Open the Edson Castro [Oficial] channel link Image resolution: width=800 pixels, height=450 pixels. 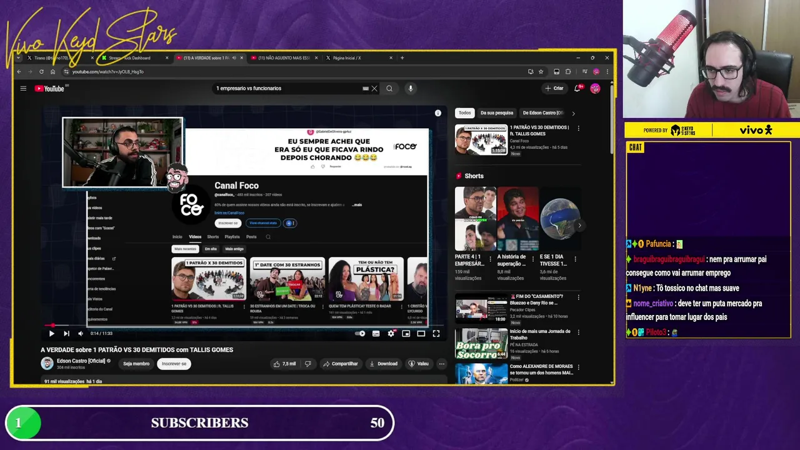tap(81, 361)
